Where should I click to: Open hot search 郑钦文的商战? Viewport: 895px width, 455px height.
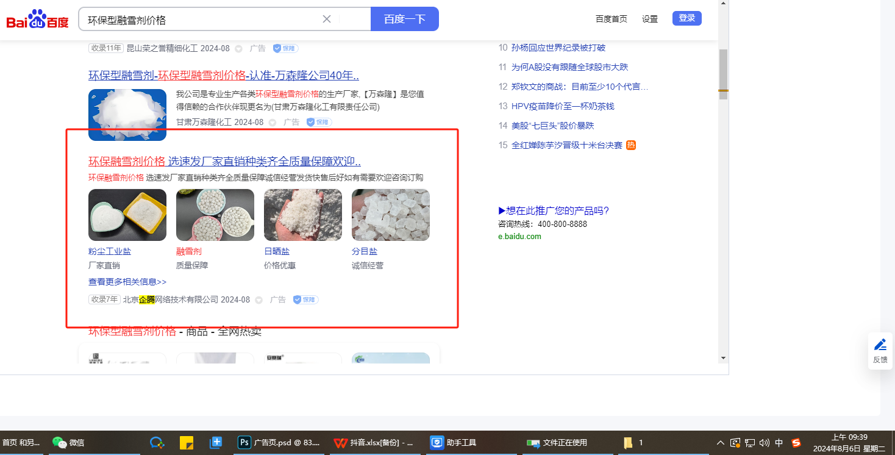point(580,87)
